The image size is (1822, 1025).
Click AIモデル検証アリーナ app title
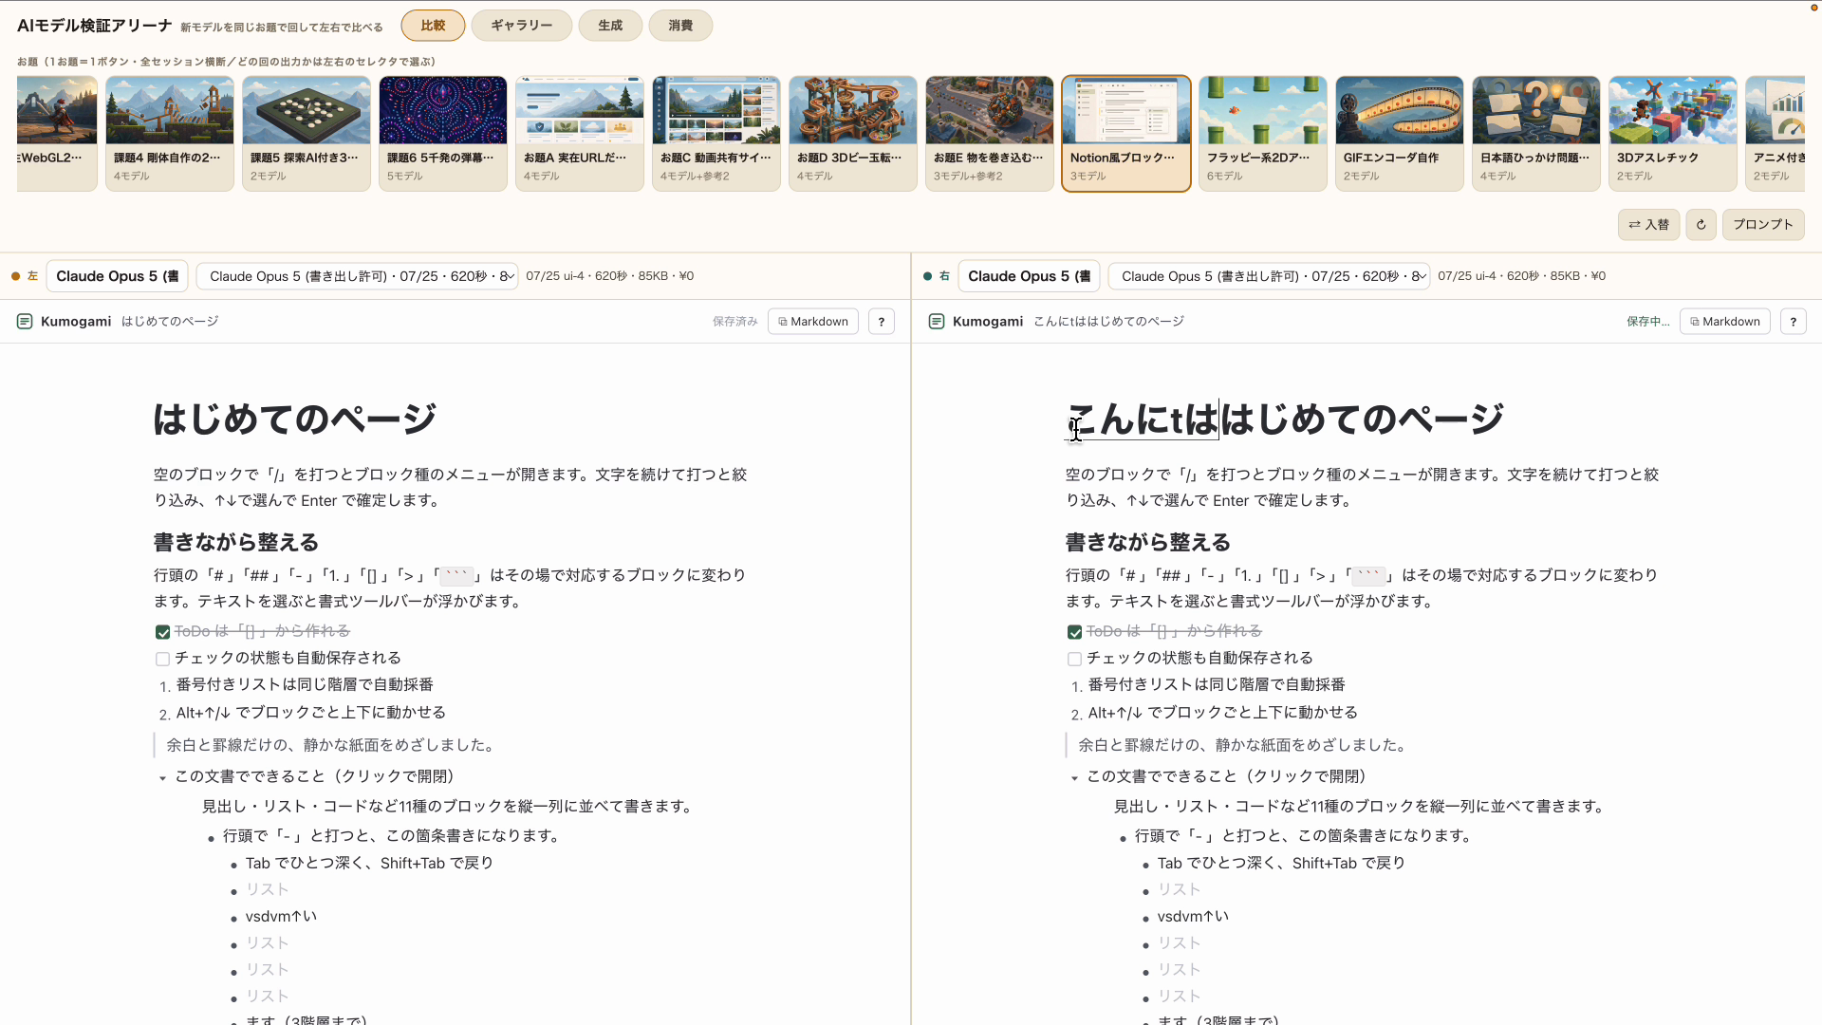(x=95, y=26)
